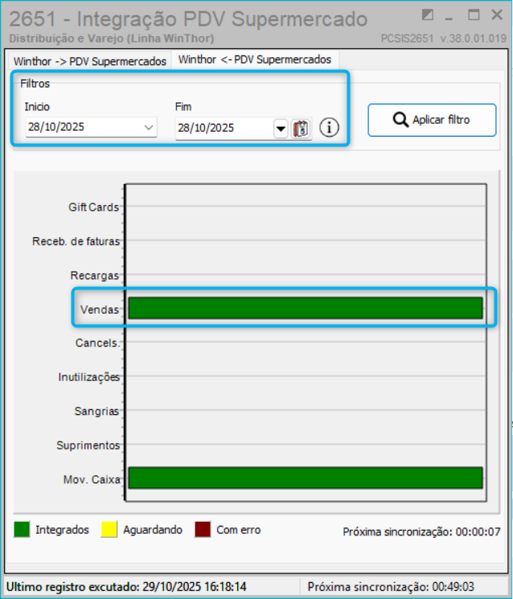The height and width of the screenshot is (599, 513).
Task: Switch to Winthor -> PDV Supermercados tab
Action: click(90, 61)
